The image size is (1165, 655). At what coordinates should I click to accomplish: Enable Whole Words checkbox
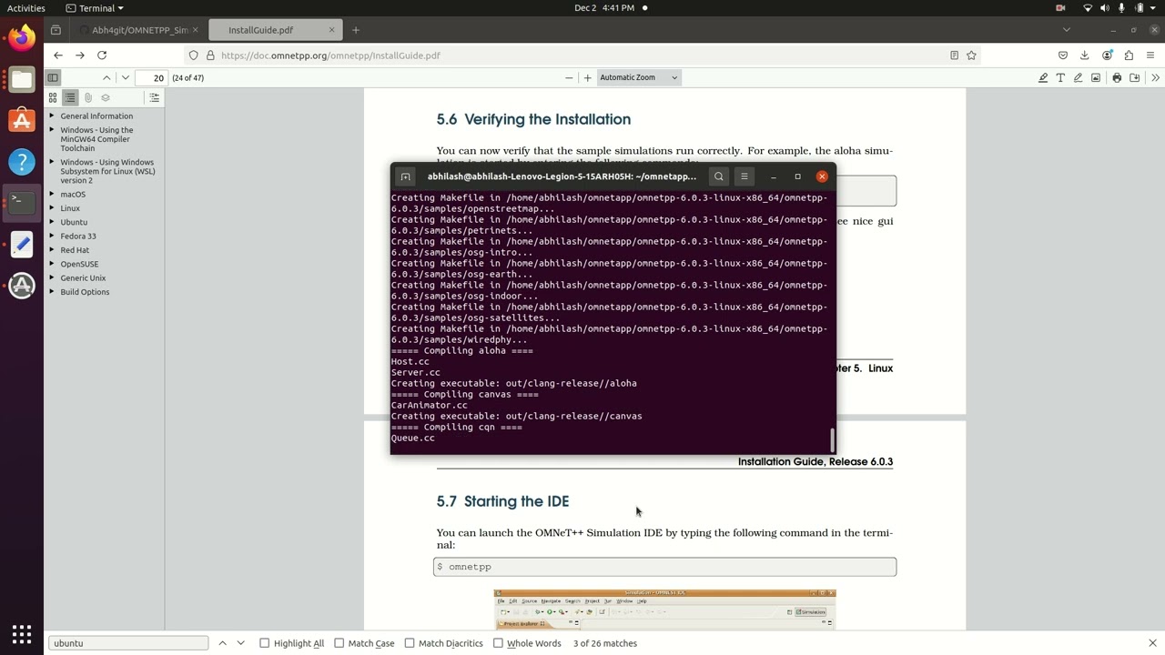(498, 643)
